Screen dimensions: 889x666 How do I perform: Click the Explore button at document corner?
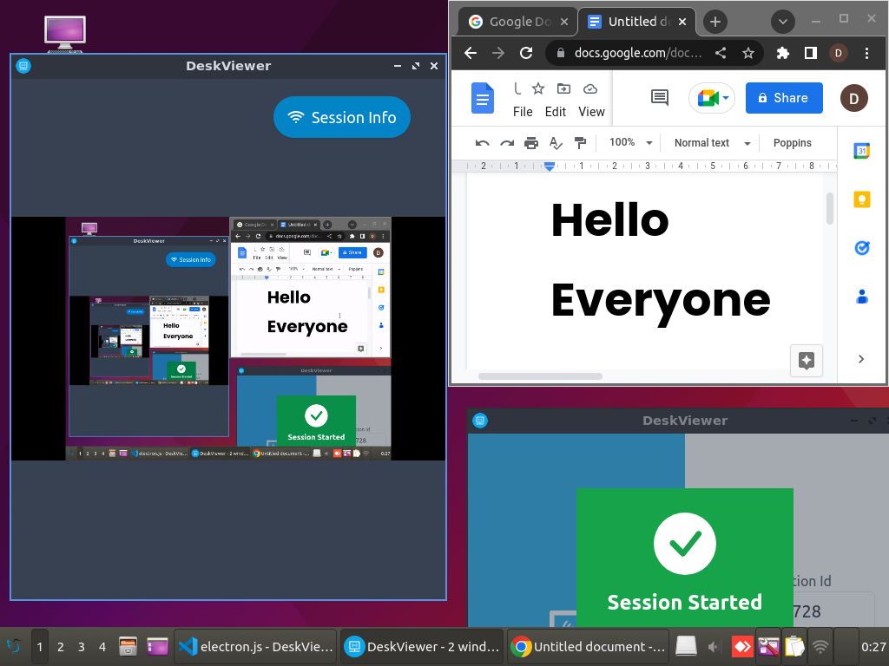click(x=806, y=360)
